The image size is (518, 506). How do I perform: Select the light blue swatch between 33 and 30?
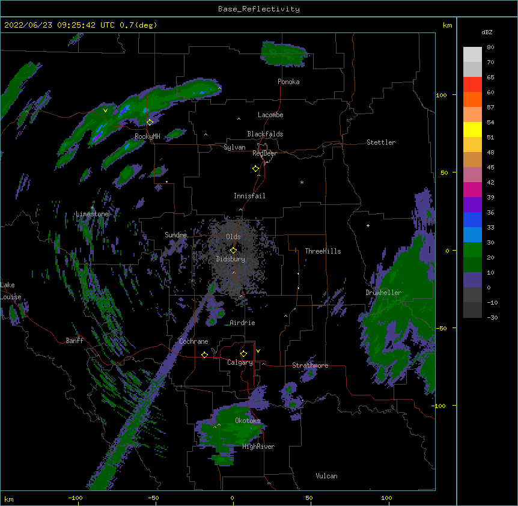472,234
